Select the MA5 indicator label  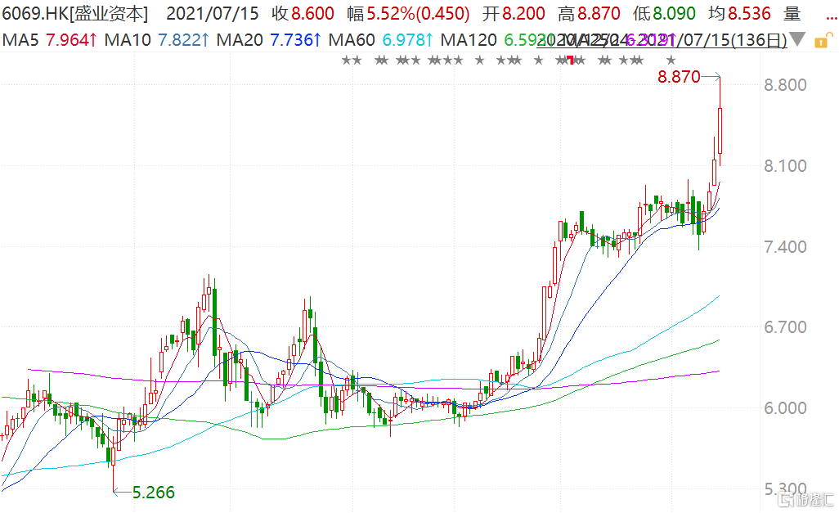coord(39,40)
